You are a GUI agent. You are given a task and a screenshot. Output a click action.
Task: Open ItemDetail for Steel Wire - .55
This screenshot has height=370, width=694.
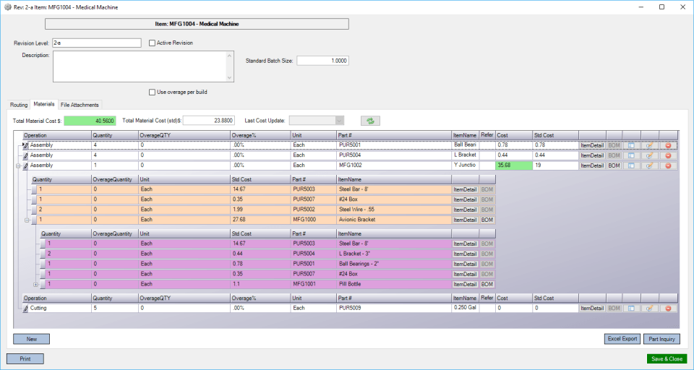click(465, 210)
